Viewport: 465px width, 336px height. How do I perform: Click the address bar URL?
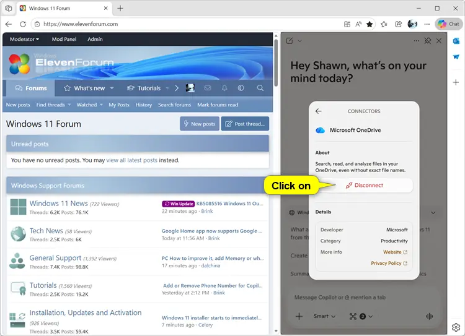pyautogui.click(x=81, y=24)
